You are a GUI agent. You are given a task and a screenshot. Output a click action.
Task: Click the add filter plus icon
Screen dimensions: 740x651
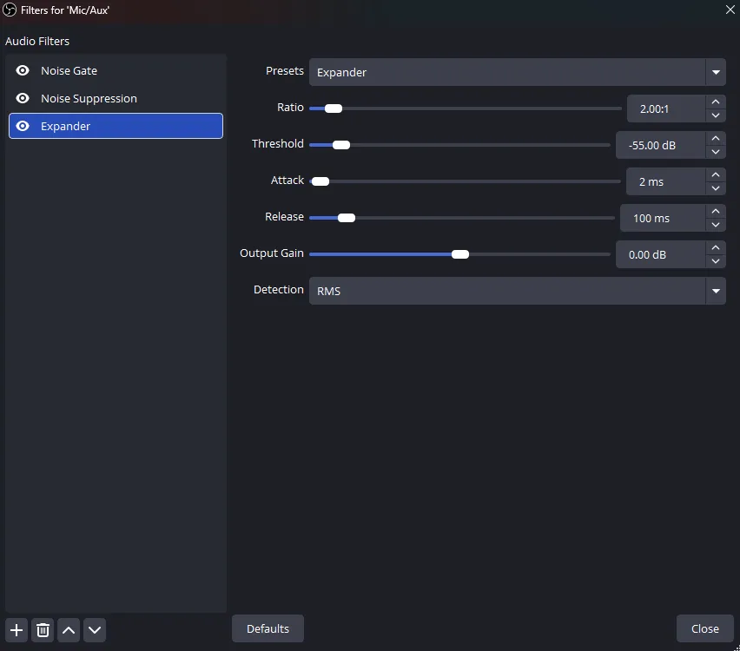point(17,630)
